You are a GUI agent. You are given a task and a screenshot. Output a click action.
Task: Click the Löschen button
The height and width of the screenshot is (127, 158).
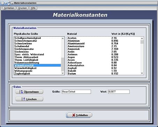click(29, 99)
